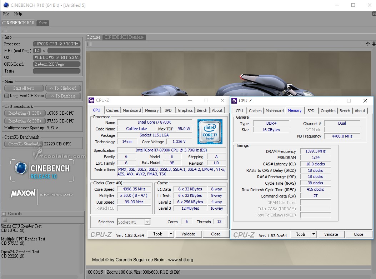Click the Core Speed value 4996.35 MHz
This screenshot has height=279, width=376.
point(134,189)
